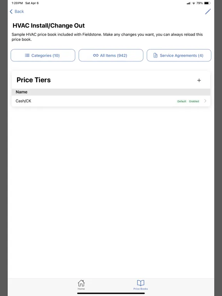Click the infinity icon beside All Items
The width and height of the screenshot is (222, 296).
tap(96, 55)
